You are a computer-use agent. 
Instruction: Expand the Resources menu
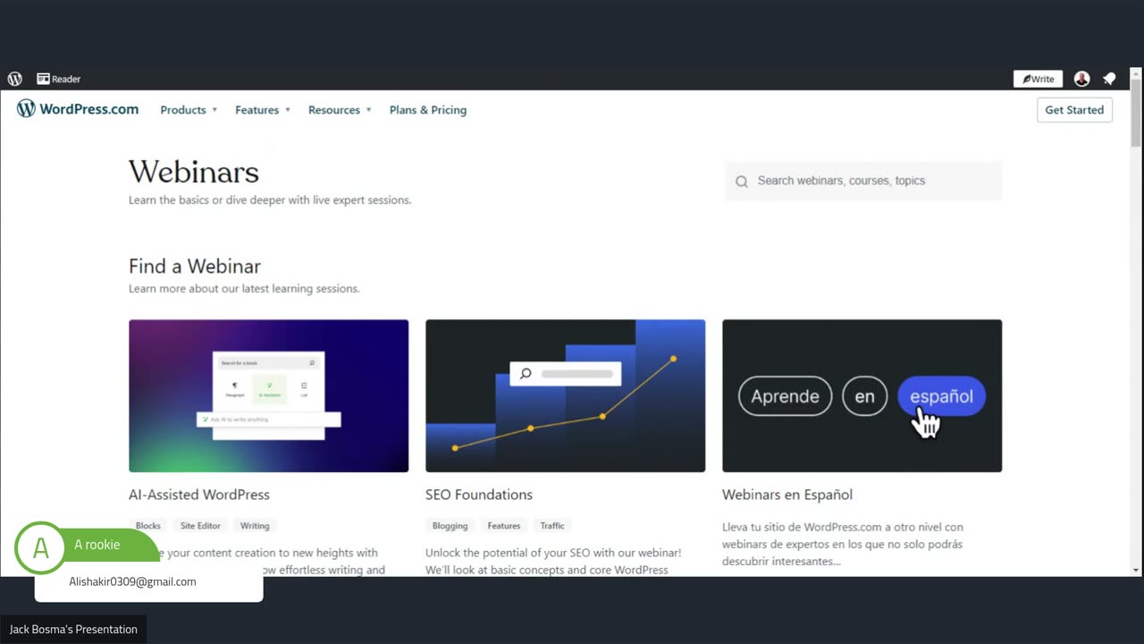click(x=340, y=110)
